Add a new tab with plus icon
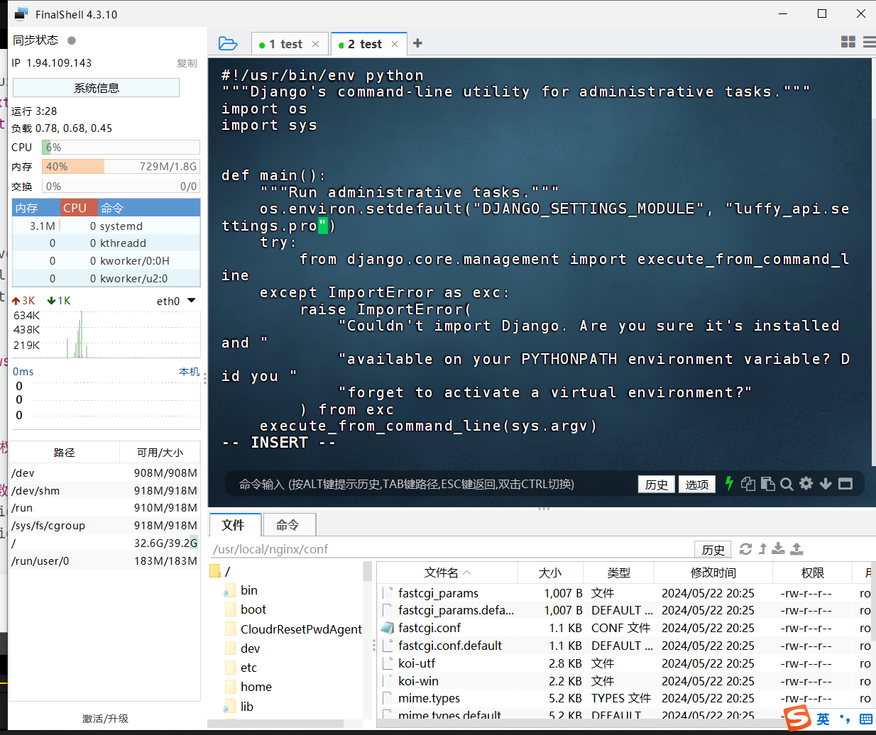This screenshot has width=876, height=735. point(417,43)
